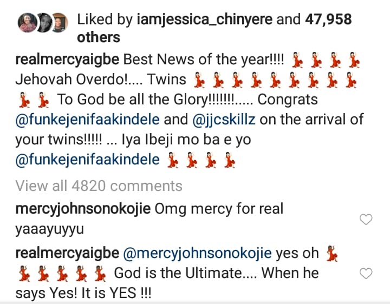This screenshot has height=304, width=390.
Task: Open mercyjohnsonokojie commenter profile
Action: coord(83,209)
